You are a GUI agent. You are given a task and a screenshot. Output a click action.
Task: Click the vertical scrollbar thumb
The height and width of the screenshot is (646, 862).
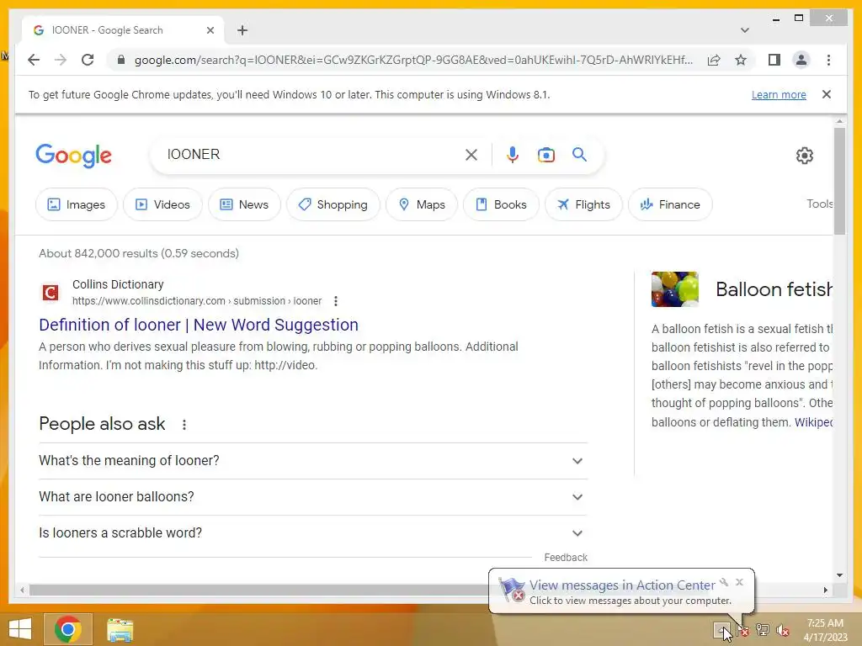(x=839, y=182)
